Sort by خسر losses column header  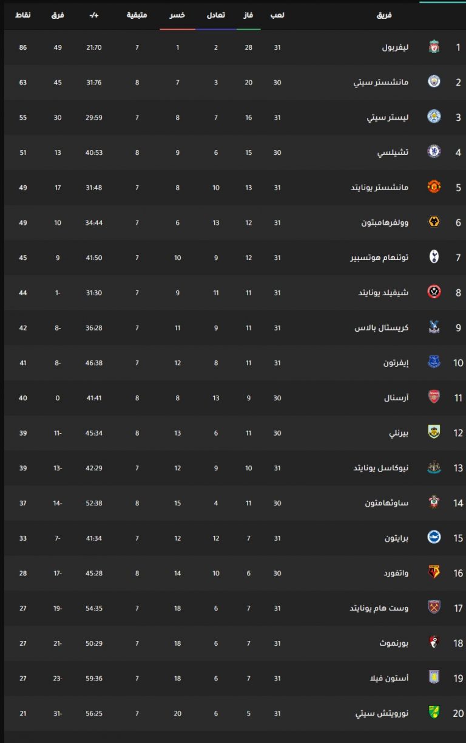pos(177,15)
